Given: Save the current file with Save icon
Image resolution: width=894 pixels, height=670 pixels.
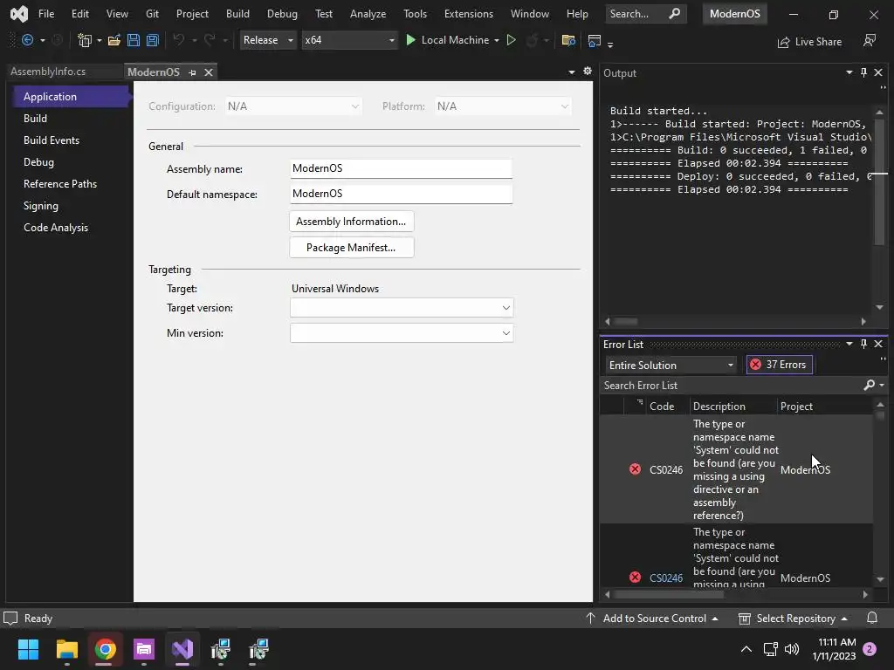Looking at the screenshot, I should [x=134, y=40].
